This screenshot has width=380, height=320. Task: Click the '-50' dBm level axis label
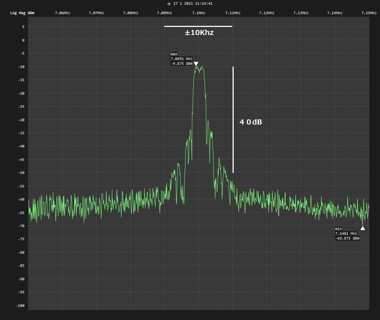[21, 173]
